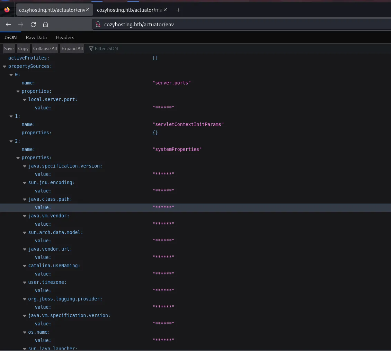Image resolution: width=391 pixels, height=351 pixels.
Task: Select masked value under java.vm.vendor
Action: click(163, 224)
